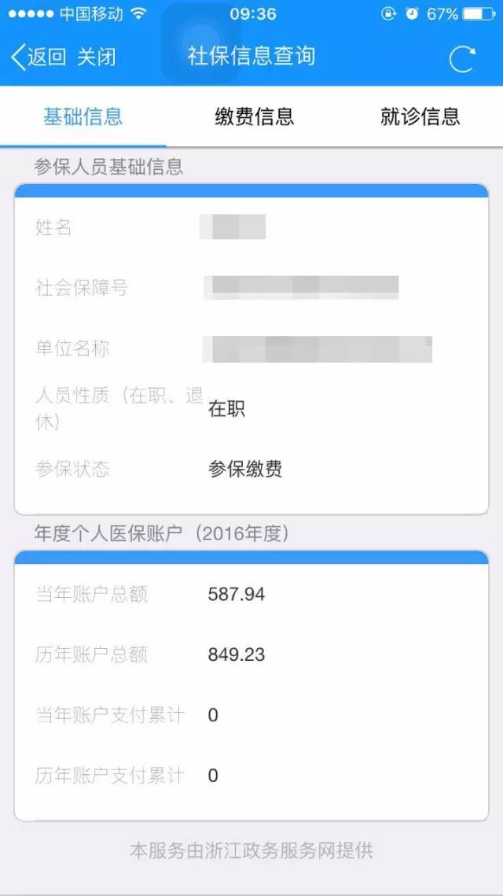Tap the Wi-Fi status icon
Screen dimensions: 503x896
(139, 14)
